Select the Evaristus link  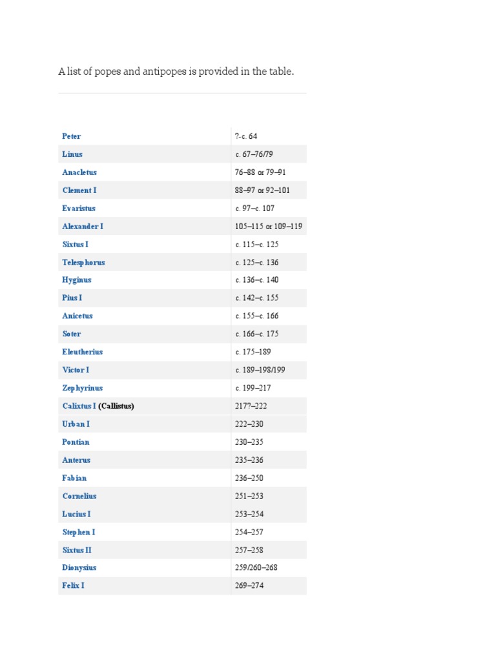tap(79, 208)
